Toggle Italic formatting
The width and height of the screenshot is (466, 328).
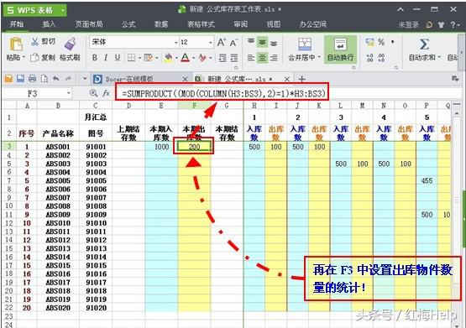(106, 58)
